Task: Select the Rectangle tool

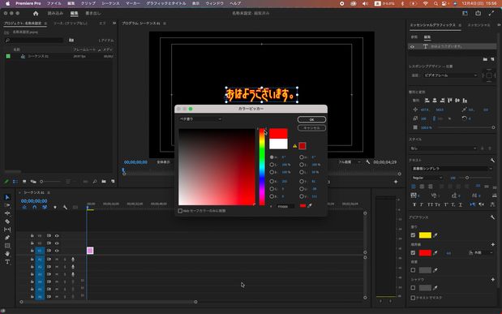Action: pyautogui.click(x=7, y=246)
